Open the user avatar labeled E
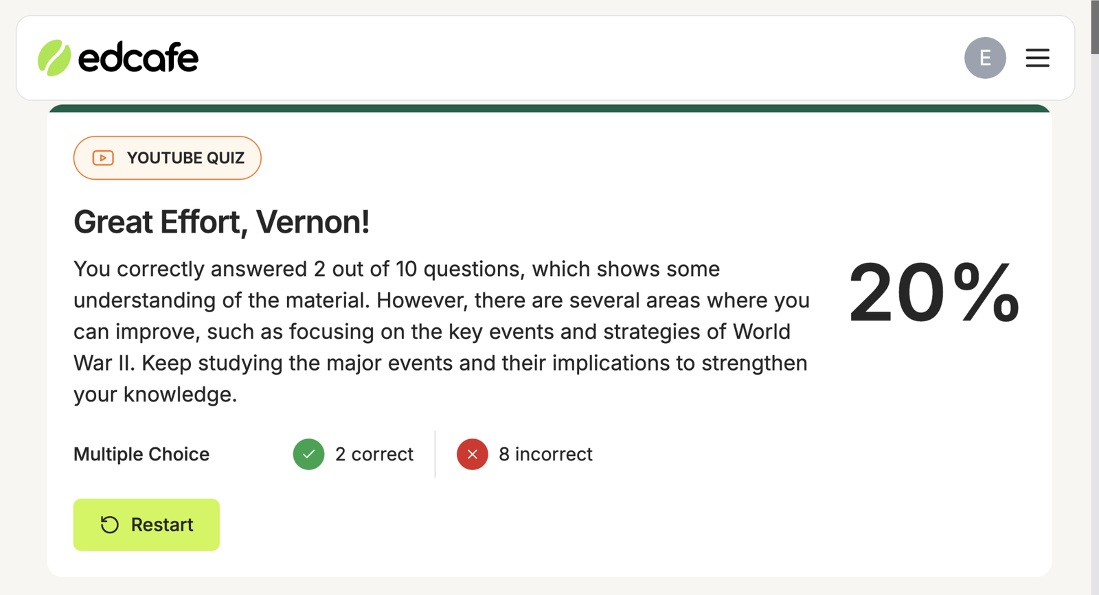This screenshot has height=595, width=1099. (x=985, y=58)
